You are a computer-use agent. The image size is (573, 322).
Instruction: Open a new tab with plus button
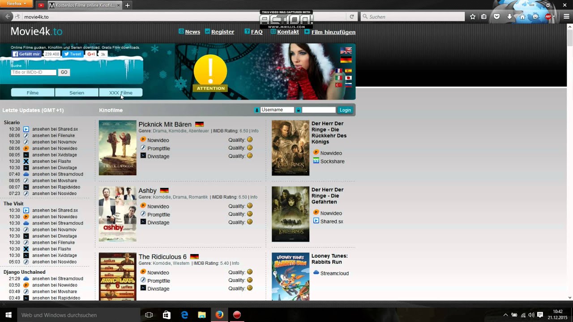[127, 5]
